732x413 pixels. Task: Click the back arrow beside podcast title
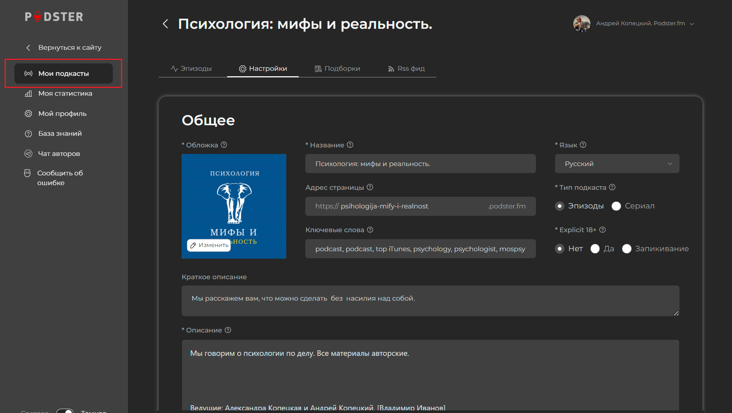point(166,24)
